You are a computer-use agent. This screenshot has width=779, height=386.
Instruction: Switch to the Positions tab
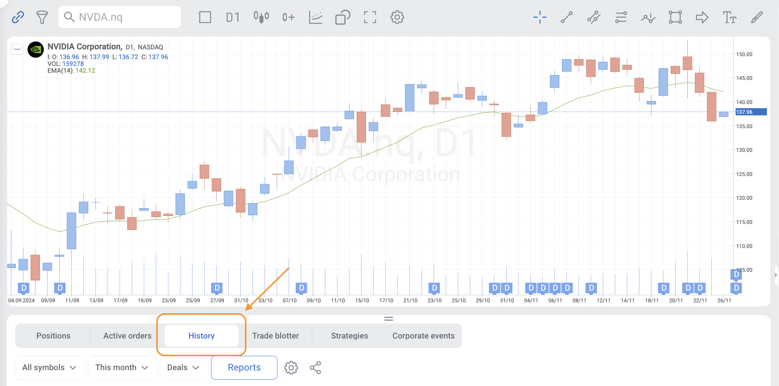point(53,335)
